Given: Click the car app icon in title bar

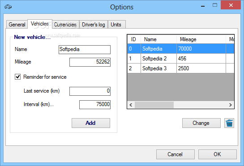Looking at the screenshot, I should [8, 7].
